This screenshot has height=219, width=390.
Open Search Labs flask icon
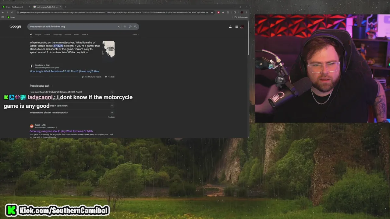point(230,27)
